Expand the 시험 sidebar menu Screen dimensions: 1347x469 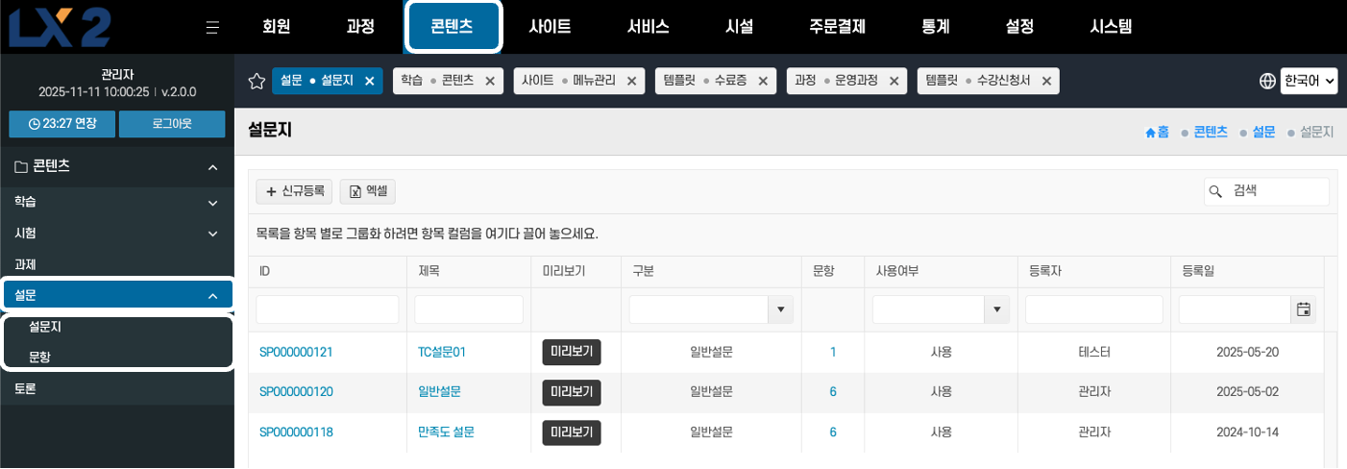(x=213, y=233)
